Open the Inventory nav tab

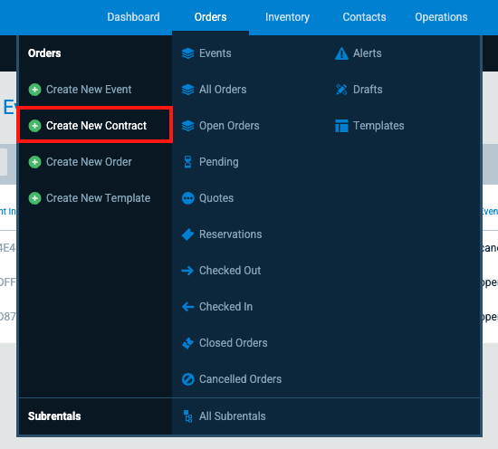(287, 17)
